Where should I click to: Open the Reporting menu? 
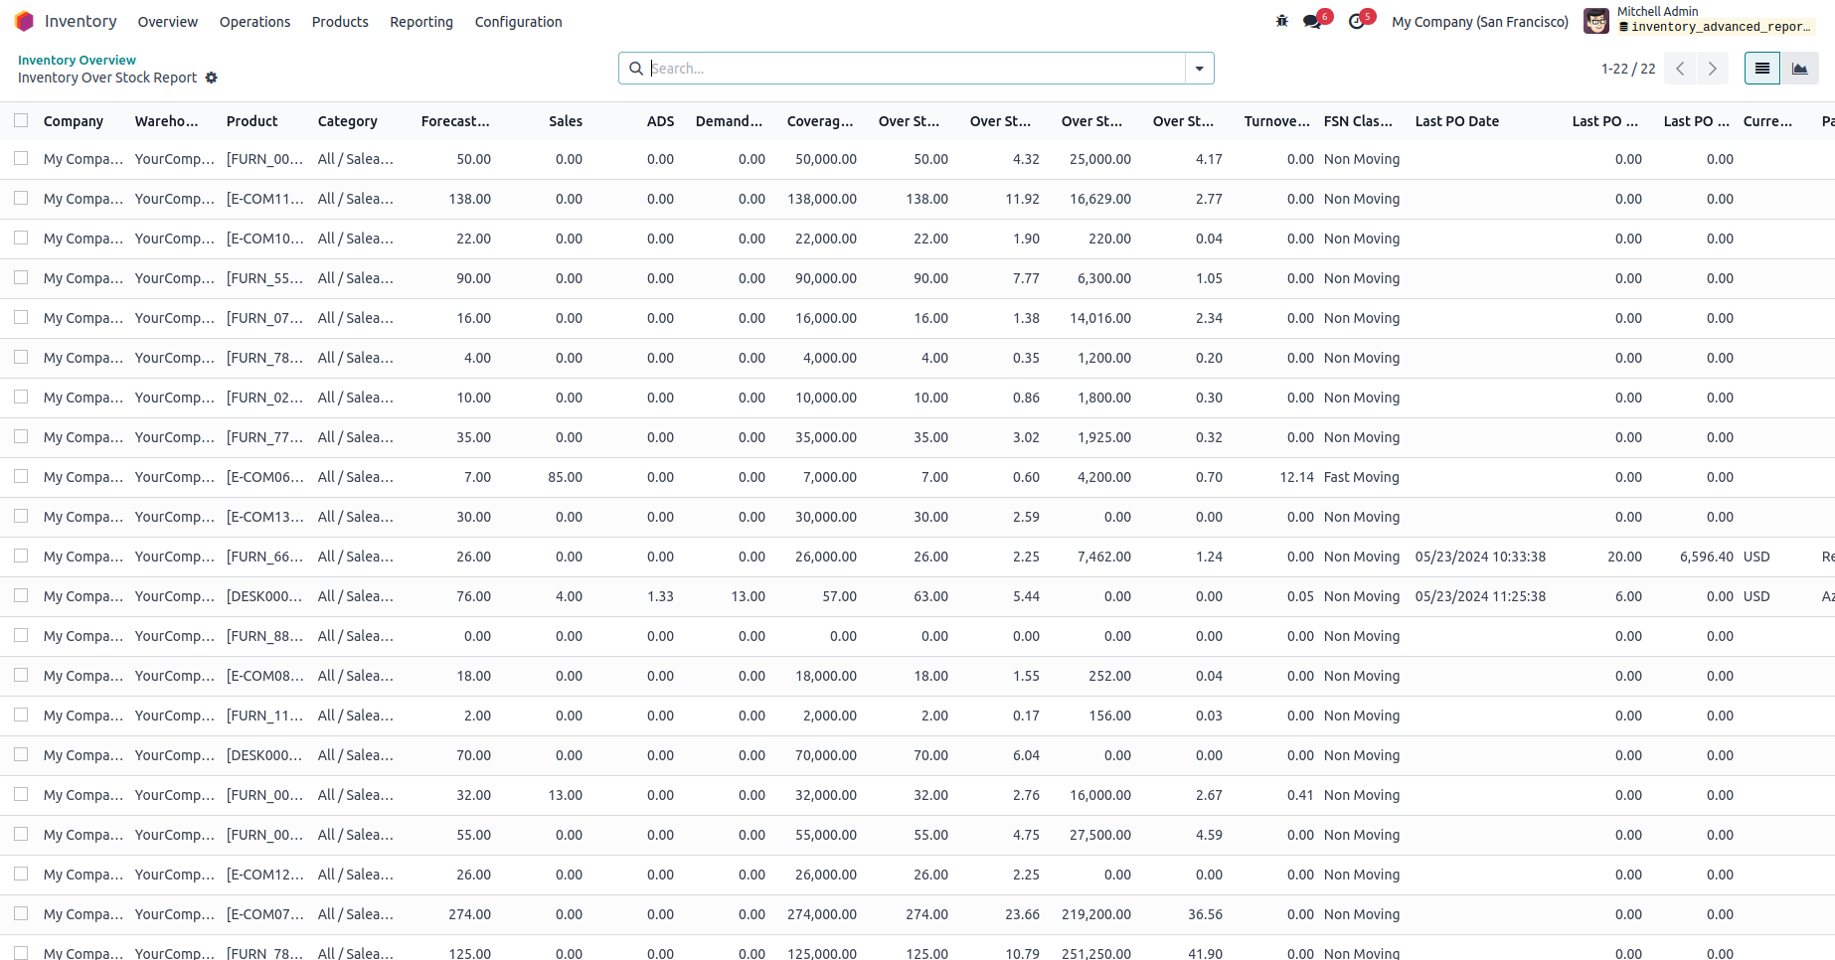[420, 22]
